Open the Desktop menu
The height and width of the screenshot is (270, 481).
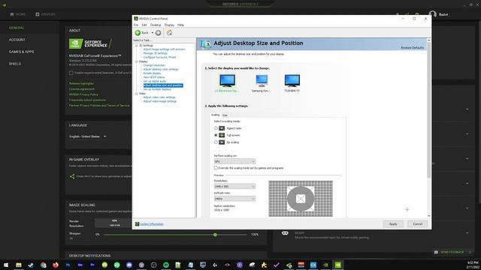pyautogui.click(x=156, y=25)
